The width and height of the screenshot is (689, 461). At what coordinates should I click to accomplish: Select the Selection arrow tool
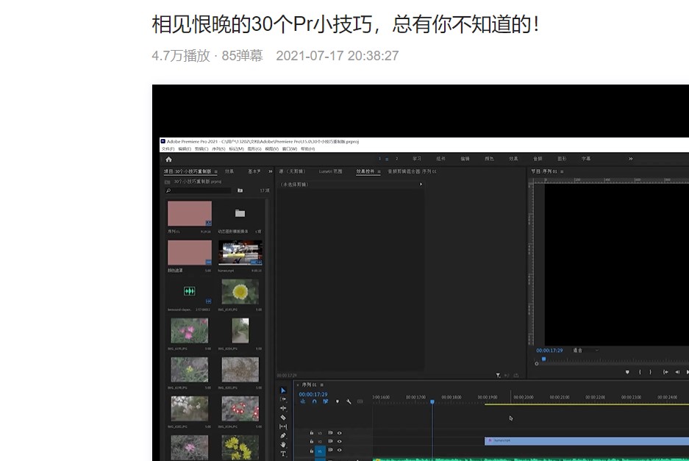tap(283, 390)
